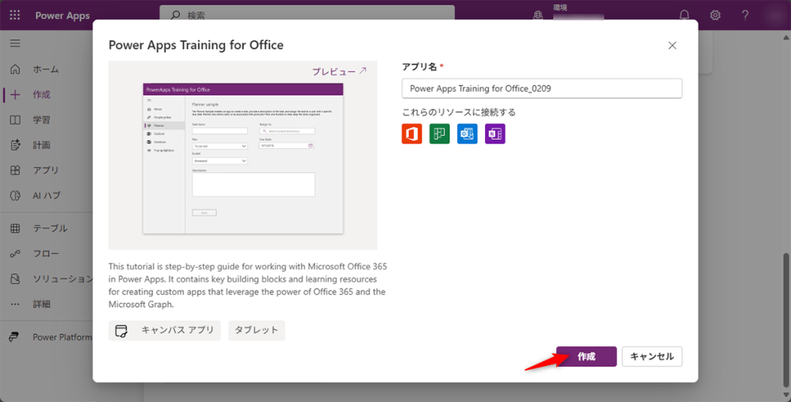Click the タブレット tag
This screenshot has width=791, height=402.
(256, 330)
